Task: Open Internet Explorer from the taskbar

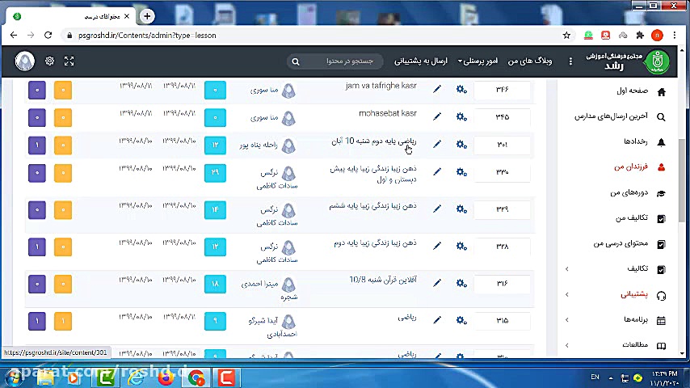Action: [136, 377]
